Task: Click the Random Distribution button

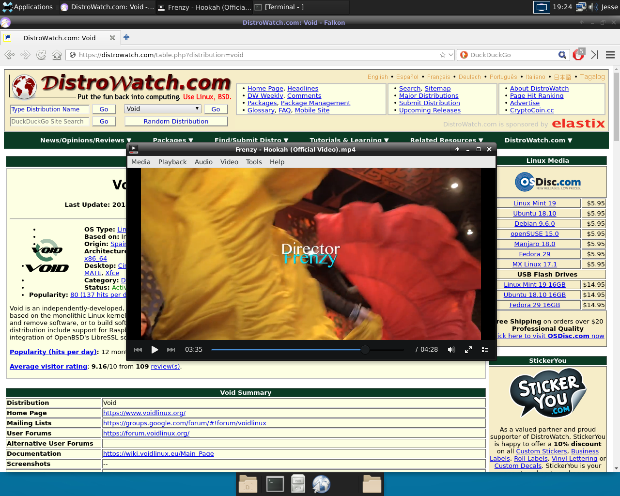Action: tap(176, 121)
